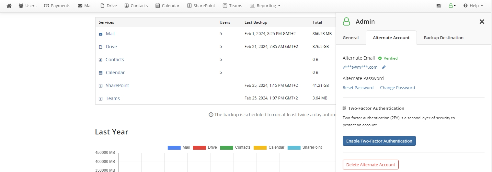Viewport: 492px width, 172px height.
Task: Click the home icon in navbar
Action: (x=9, y=6)
